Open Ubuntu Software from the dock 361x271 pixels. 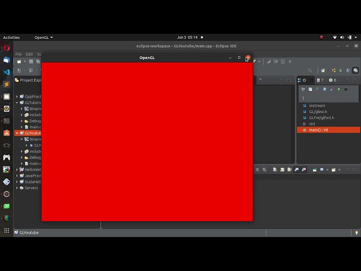[6, 133]
